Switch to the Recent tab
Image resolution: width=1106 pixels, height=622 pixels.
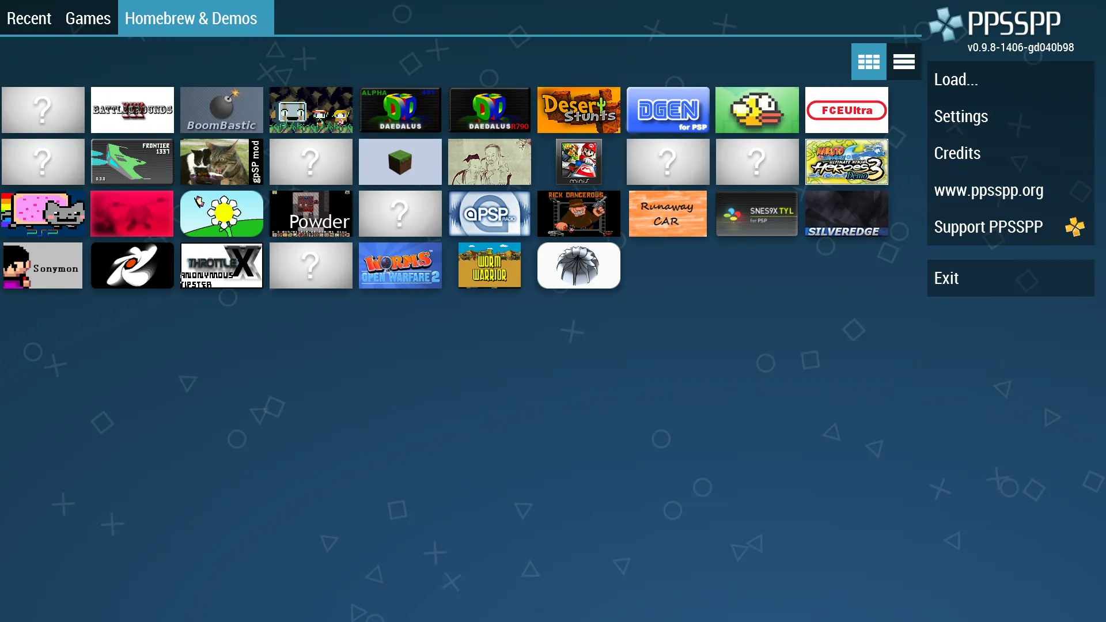click(x=28, y=17)
